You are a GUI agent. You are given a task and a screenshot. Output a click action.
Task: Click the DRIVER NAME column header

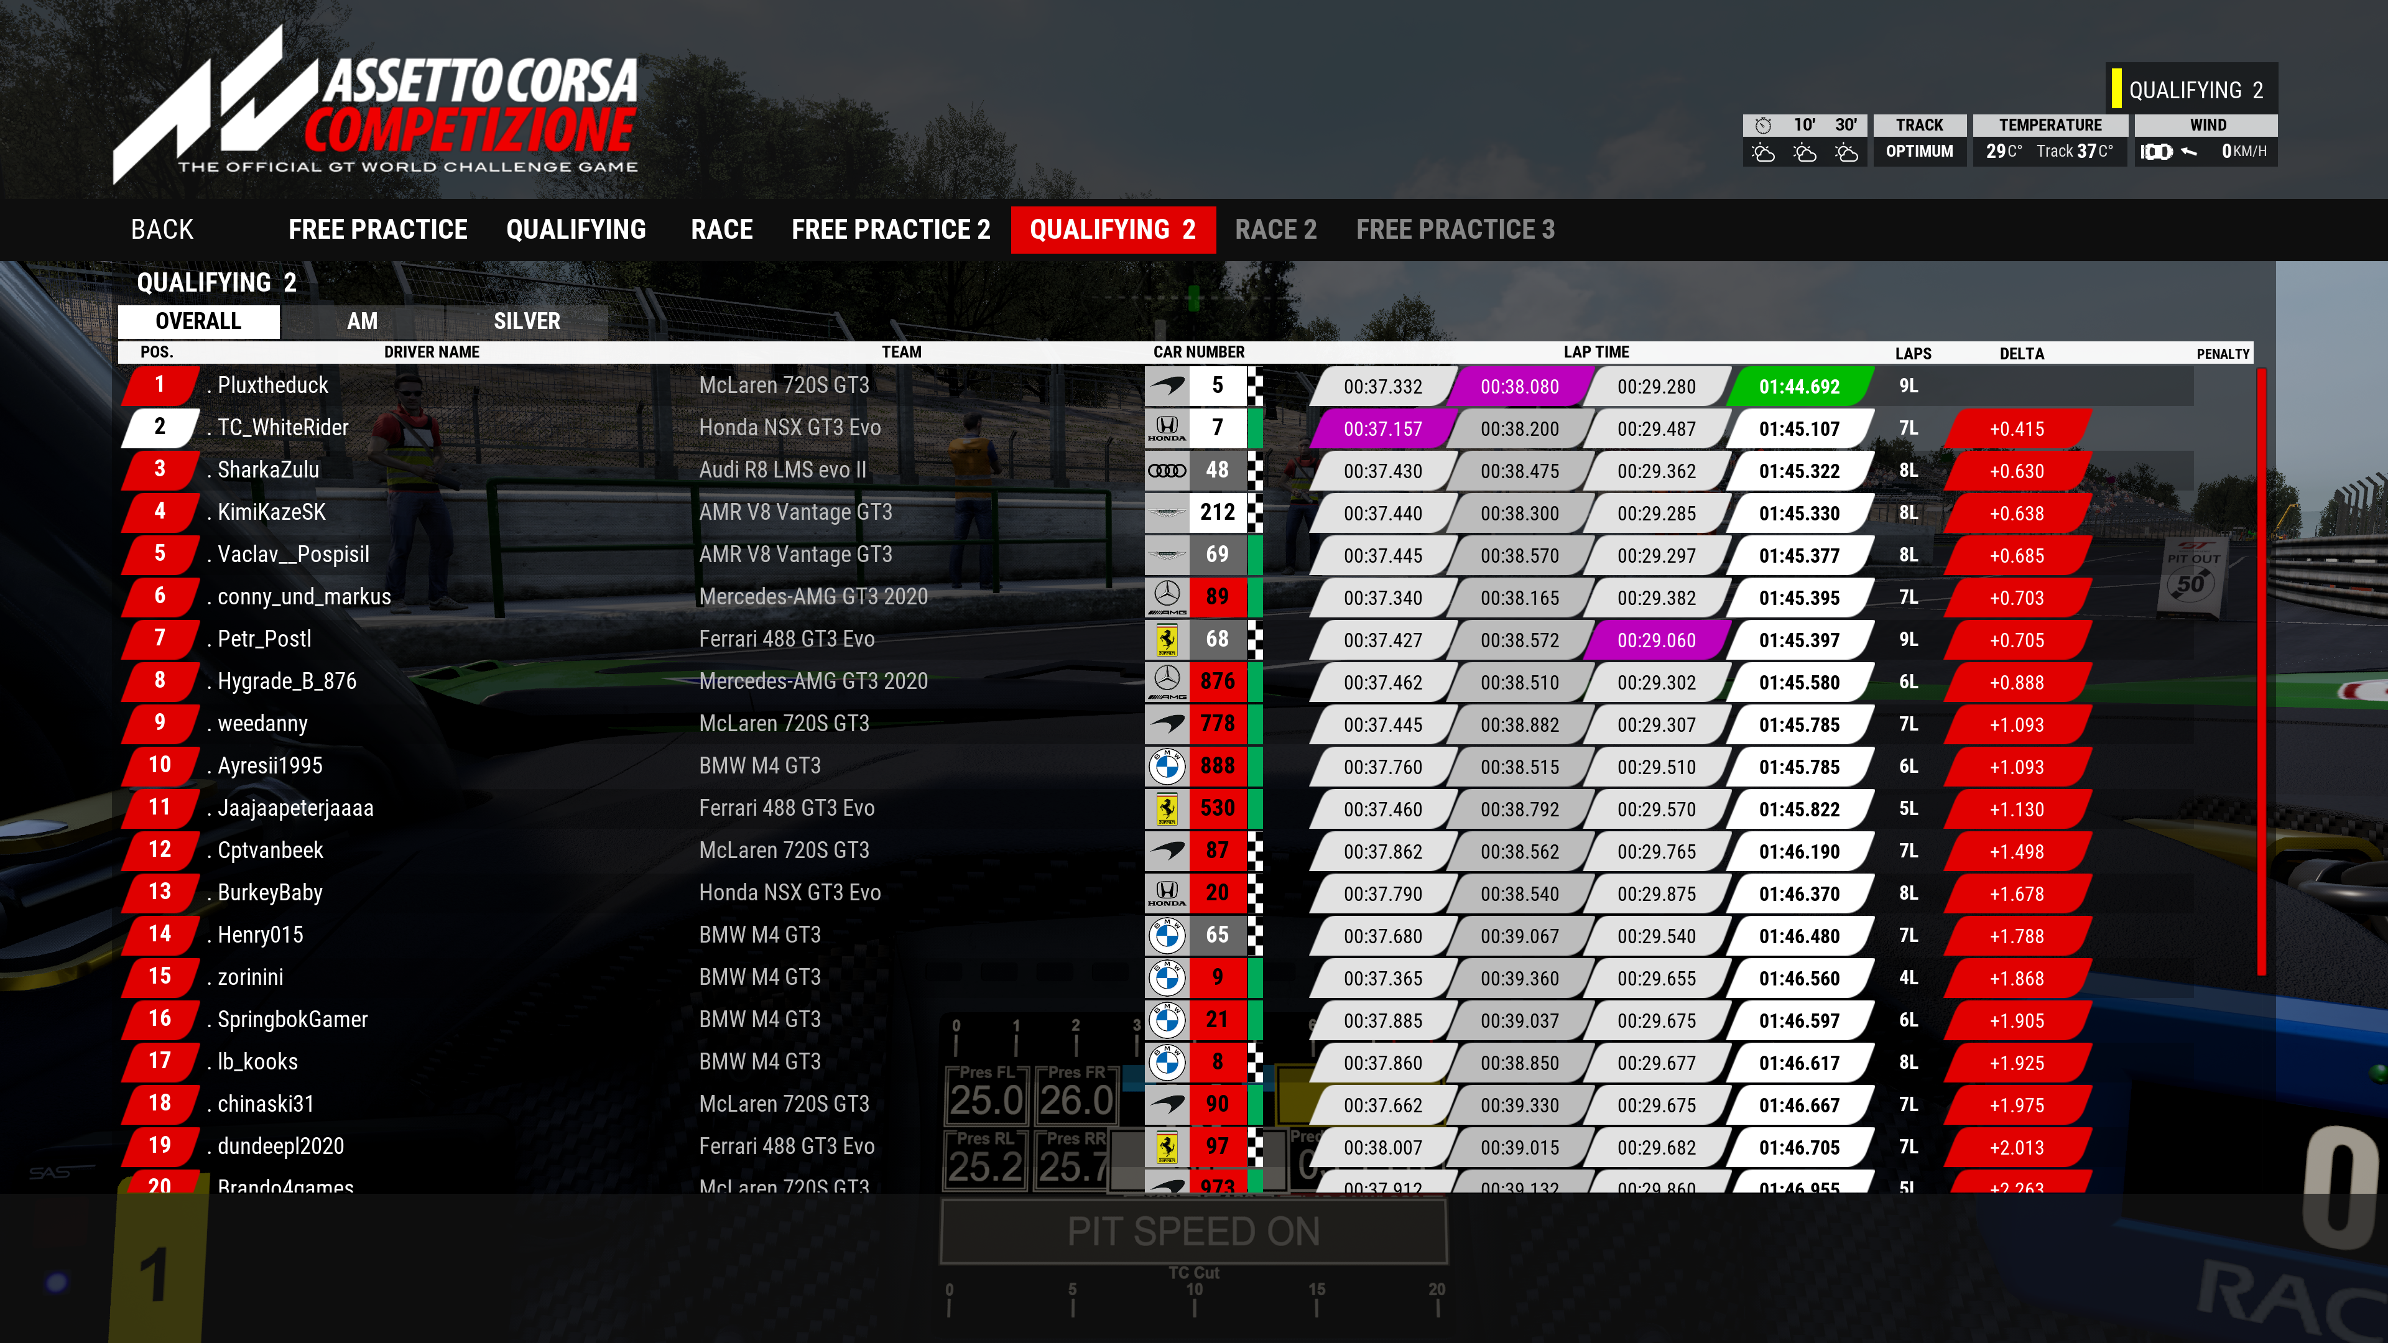tap(432, 352)
